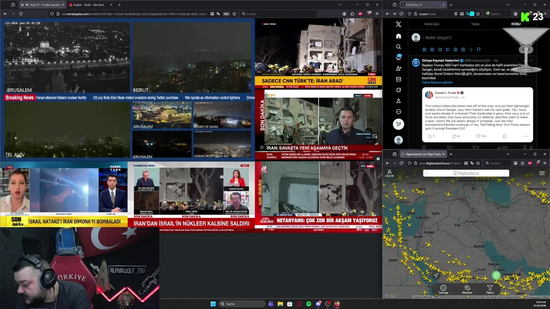Open X notifications bell with 12 badge
The image size is (550, 309).
click(x=398, y=58)
